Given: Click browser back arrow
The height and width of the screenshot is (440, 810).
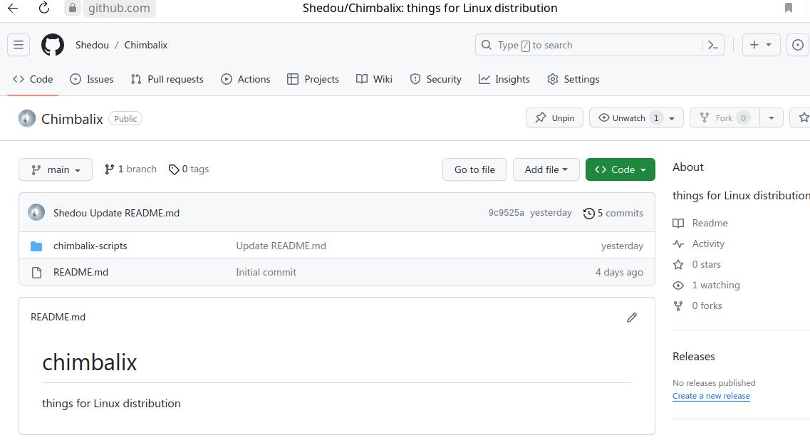Looking at the screenshot, I should (x=13, y=8).
